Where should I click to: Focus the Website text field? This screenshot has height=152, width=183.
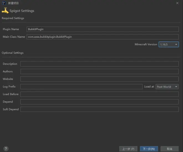coord(100,79)
